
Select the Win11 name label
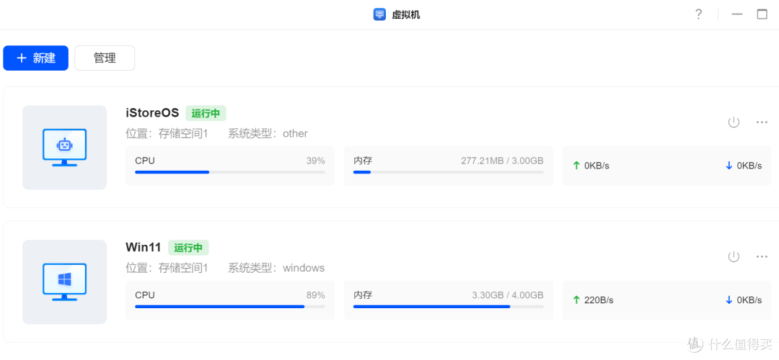(x=144, y=248)
